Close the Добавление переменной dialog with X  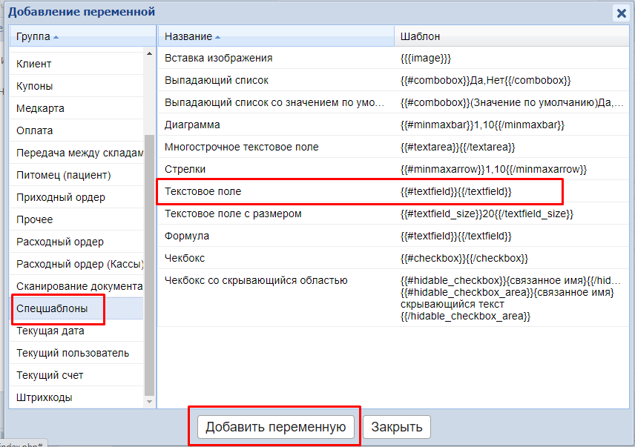(x=620, y=13)
